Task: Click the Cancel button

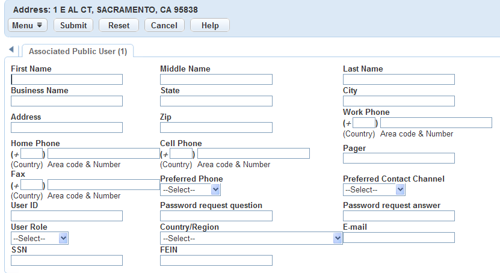Action: pos(164,25)
